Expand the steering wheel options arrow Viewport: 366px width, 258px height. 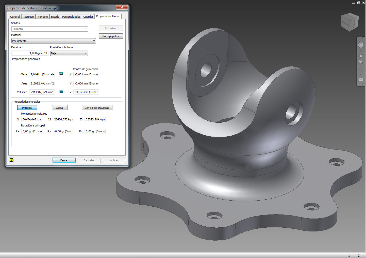coord(361,50)
